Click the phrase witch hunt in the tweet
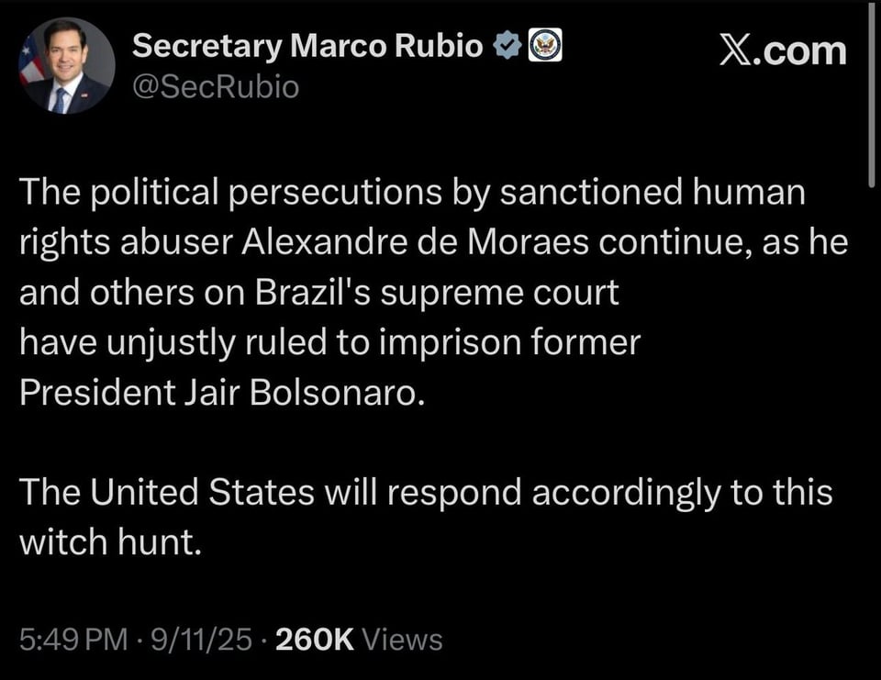Image resolution: width=881 pixels, height=680 pixels. 111,541
